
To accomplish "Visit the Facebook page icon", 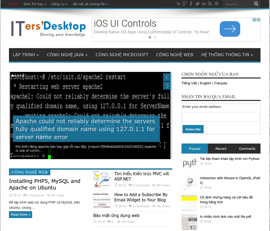I will click(x=191, y=4).
